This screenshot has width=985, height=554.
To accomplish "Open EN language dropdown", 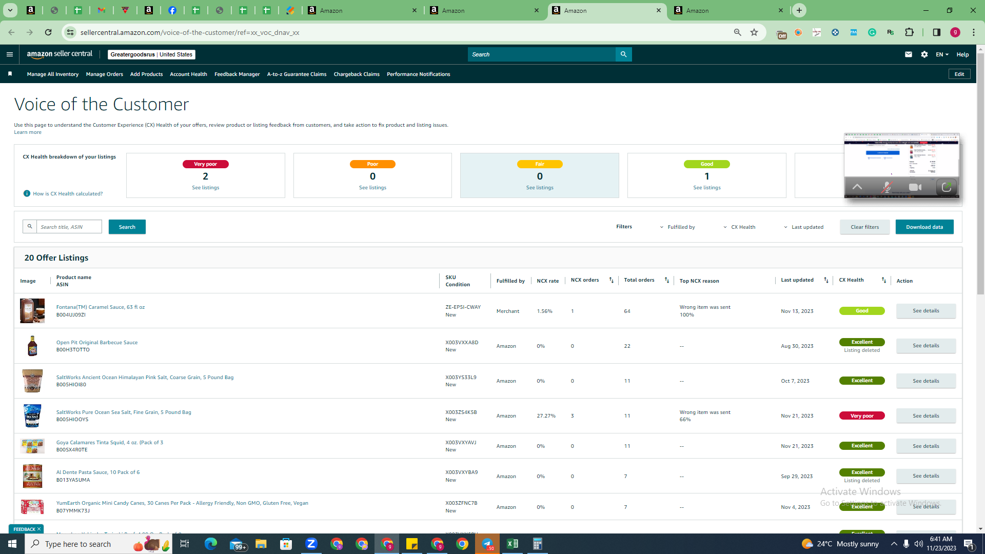I will point(942,54).
